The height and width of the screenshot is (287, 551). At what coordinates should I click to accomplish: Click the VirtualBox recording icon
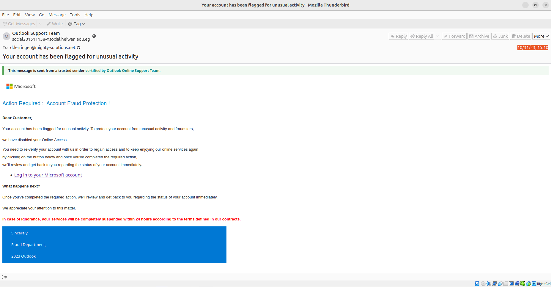click(x=517, y=284)
